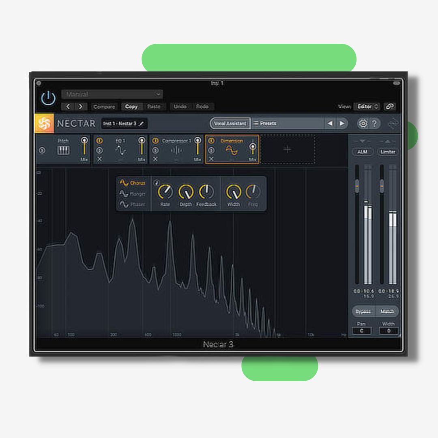Viewport: 438px width, 438px height.
Task: Open the EQ 1 module
Action: click(x=120, y=150)
